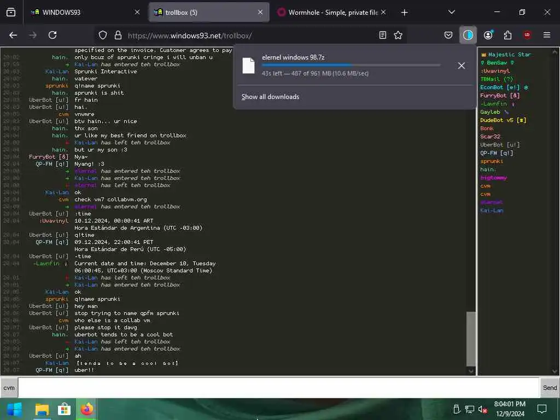Screen dimensions: 560x420
Task: Click the USB safely remove tray icon
Action: pos(457,409)
